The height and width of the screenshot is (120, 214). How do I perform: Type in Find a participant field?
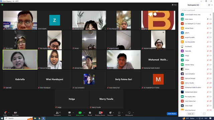coord(196,10)
